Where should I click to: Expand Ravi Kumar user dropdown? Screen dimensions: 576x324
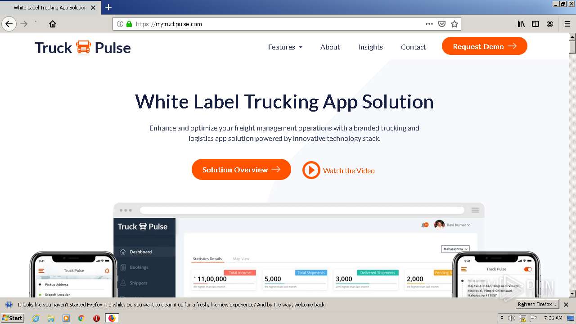[458, 225]
